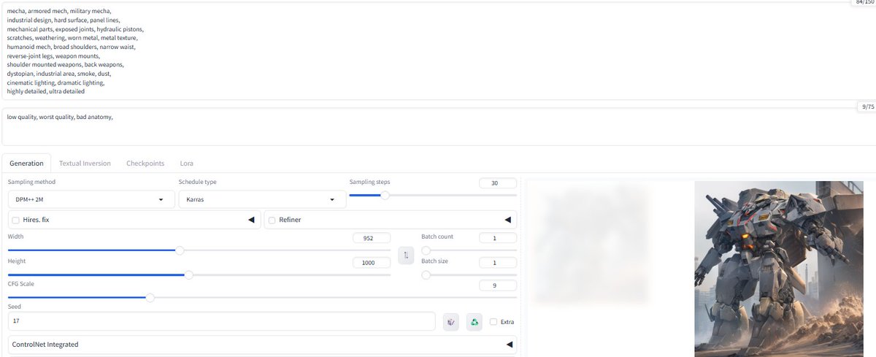Click the Height value field 1000
The width and height of the screenshot is (876, 357).
tap(372, 262)
